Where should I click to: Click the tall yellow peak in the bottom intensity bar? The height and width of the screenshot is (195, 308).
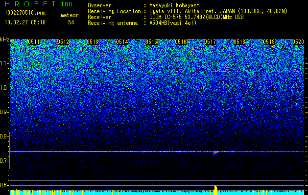(x=215, y=190)
